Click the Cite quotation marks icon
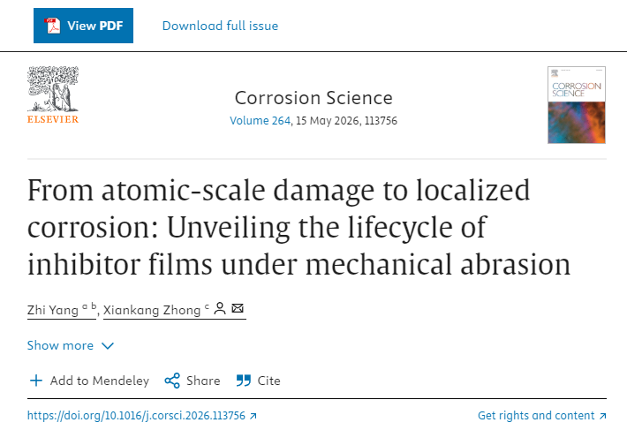Image resolution: width=627 pixels, height=430 pixels. [244, 381]
